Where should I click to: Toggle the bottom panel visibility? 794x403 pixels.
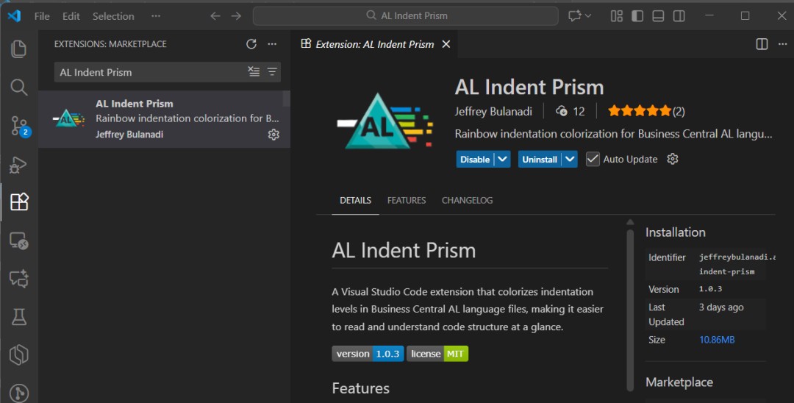coord(658,16)
